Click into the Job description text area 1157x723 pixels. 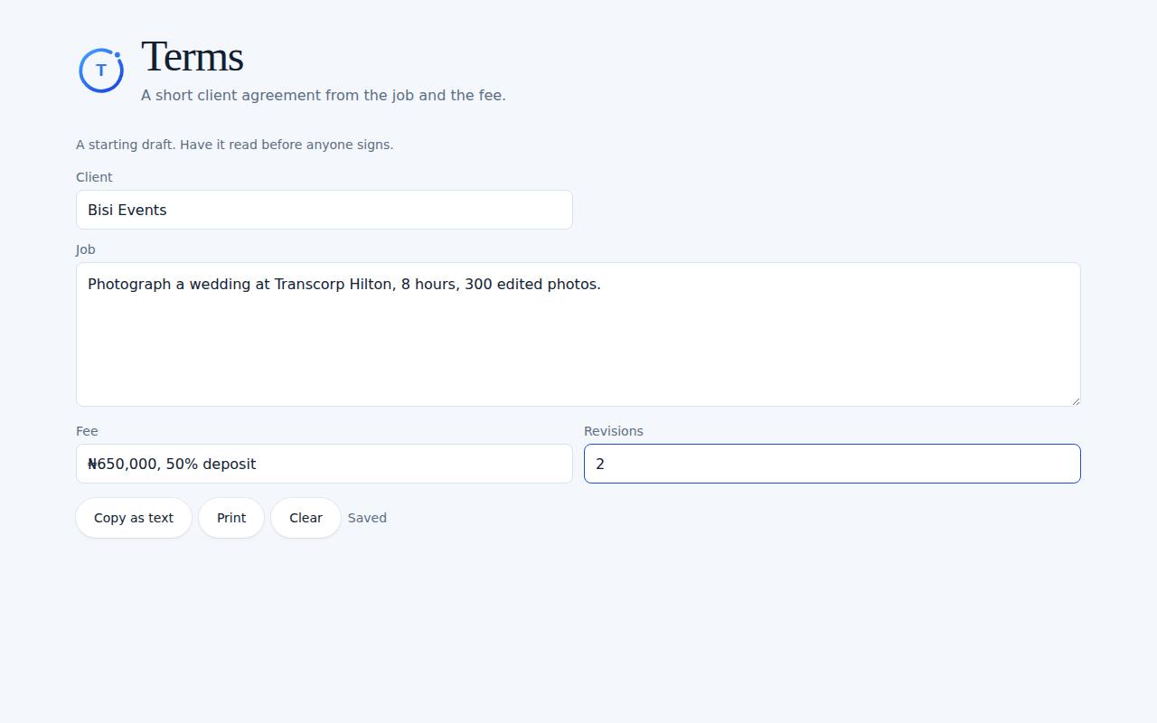[578, 334]
